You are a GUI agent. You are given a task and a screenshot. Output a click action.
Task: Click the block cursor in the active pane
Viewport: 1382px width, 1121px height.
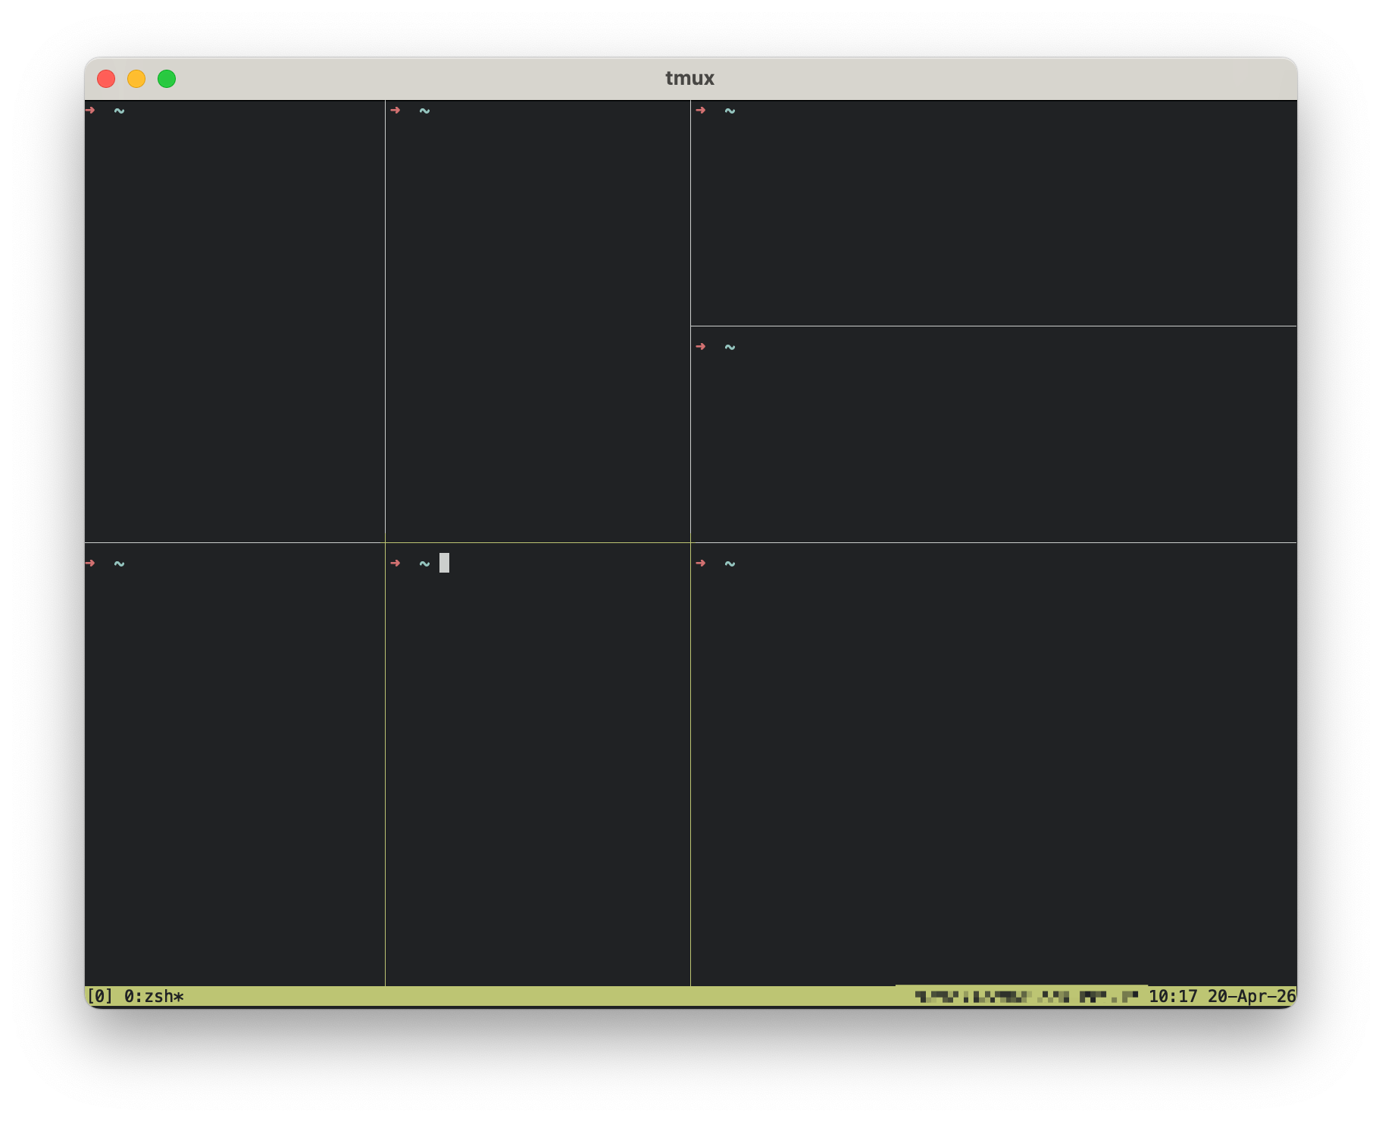444,563
